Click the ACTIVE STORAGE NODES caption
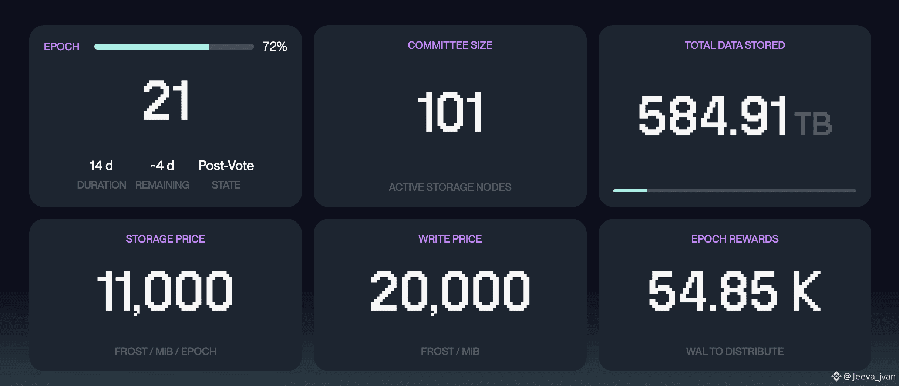This screenshot has width=899, height=386. [x=450, y=187]
